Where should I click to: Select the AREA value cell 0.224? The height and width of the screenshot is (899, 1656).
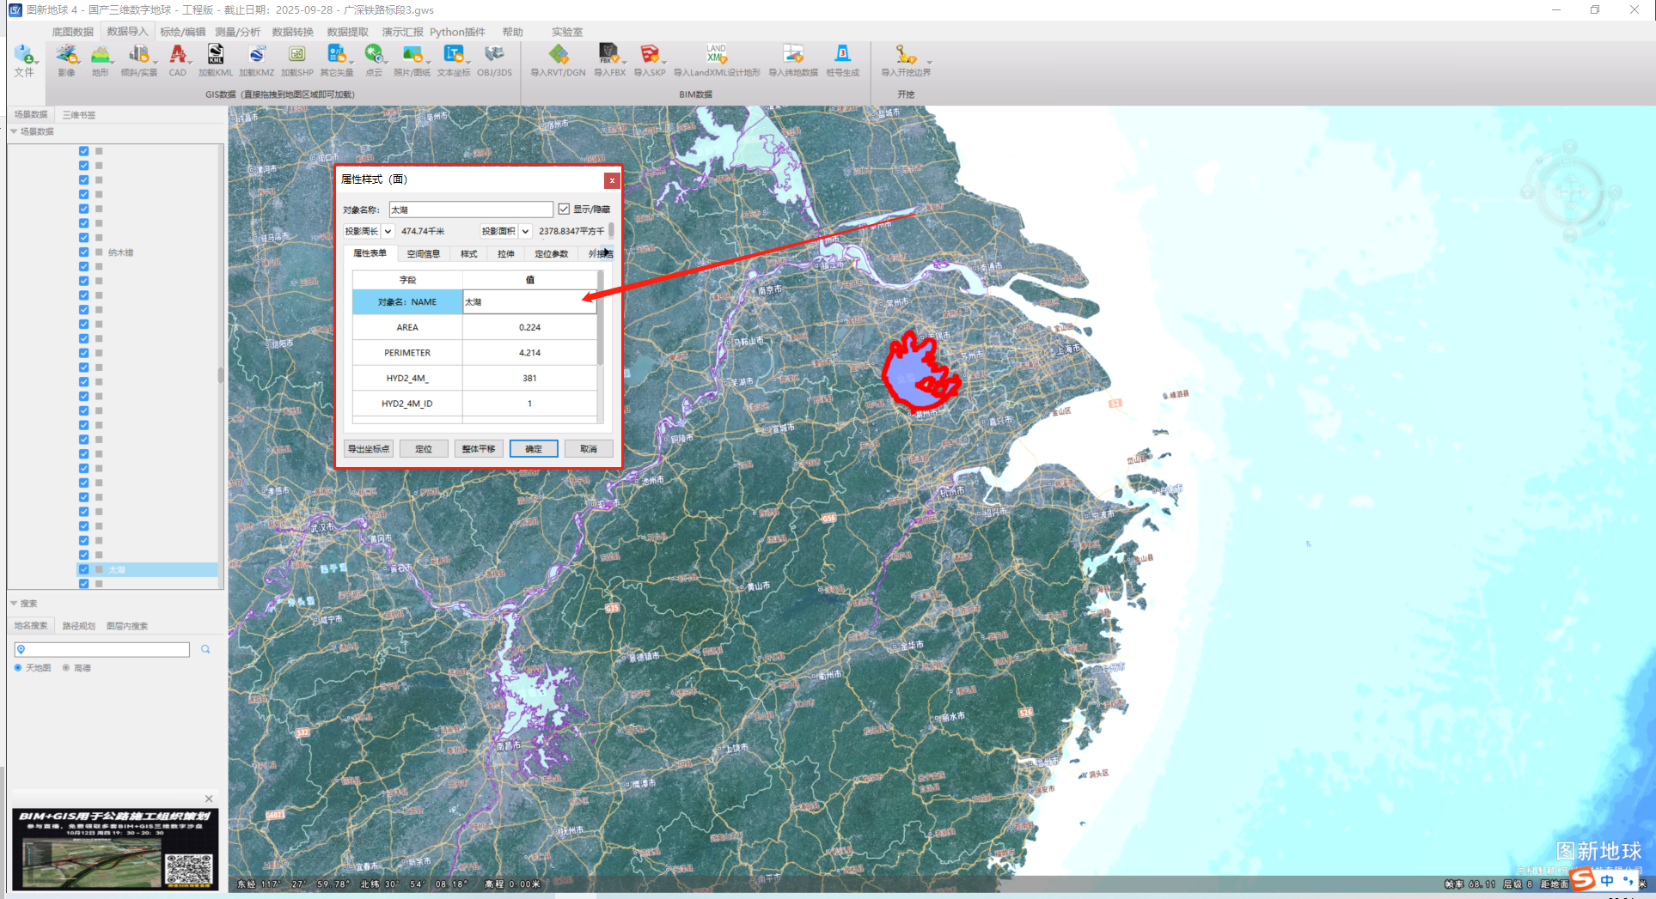[529, 327]
